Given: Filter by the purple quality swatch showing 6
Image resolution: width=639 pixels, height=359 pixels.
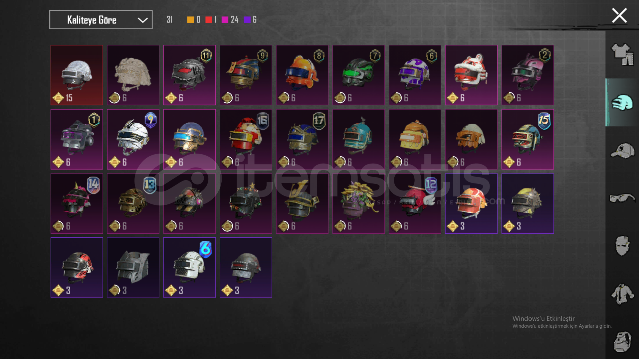Looking at the screenshot, I should pos(247,20).
